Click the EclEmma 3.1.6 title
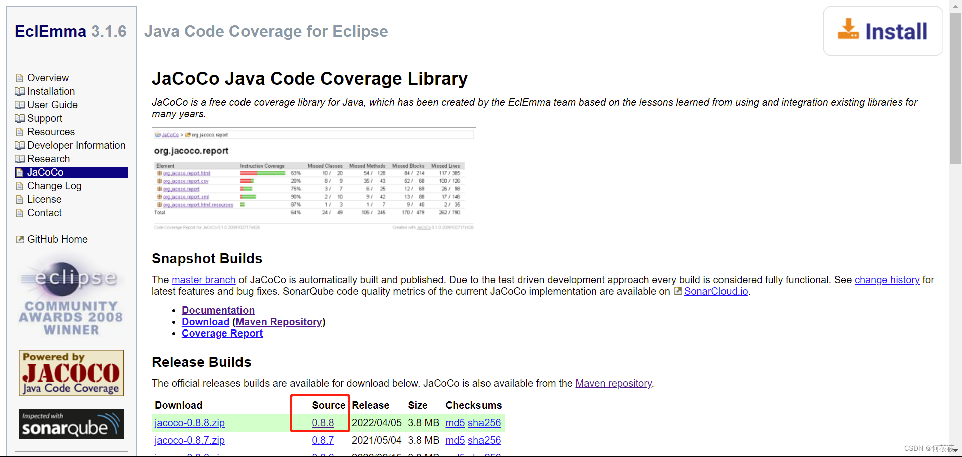 pos(71,31)
